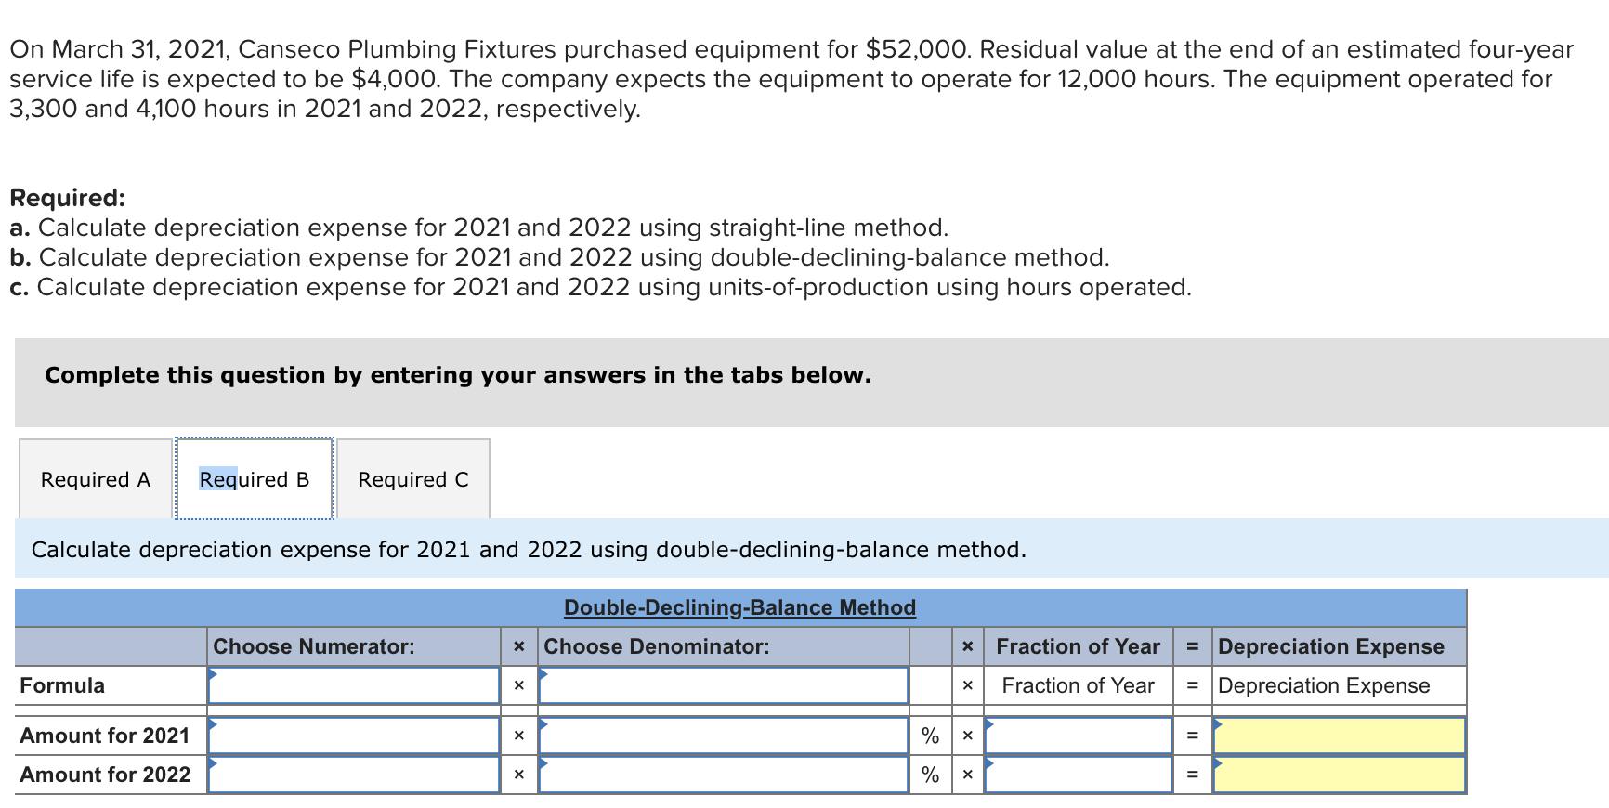Screen dimensions: 1609x808
Task: Click the yellow Depreciation Expense cell for 2022
Action: 1338,774
